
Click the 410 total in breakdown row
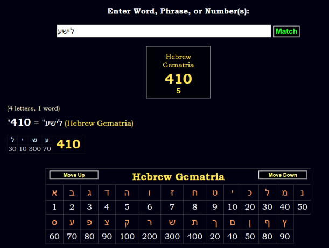[x=68, y=144]
